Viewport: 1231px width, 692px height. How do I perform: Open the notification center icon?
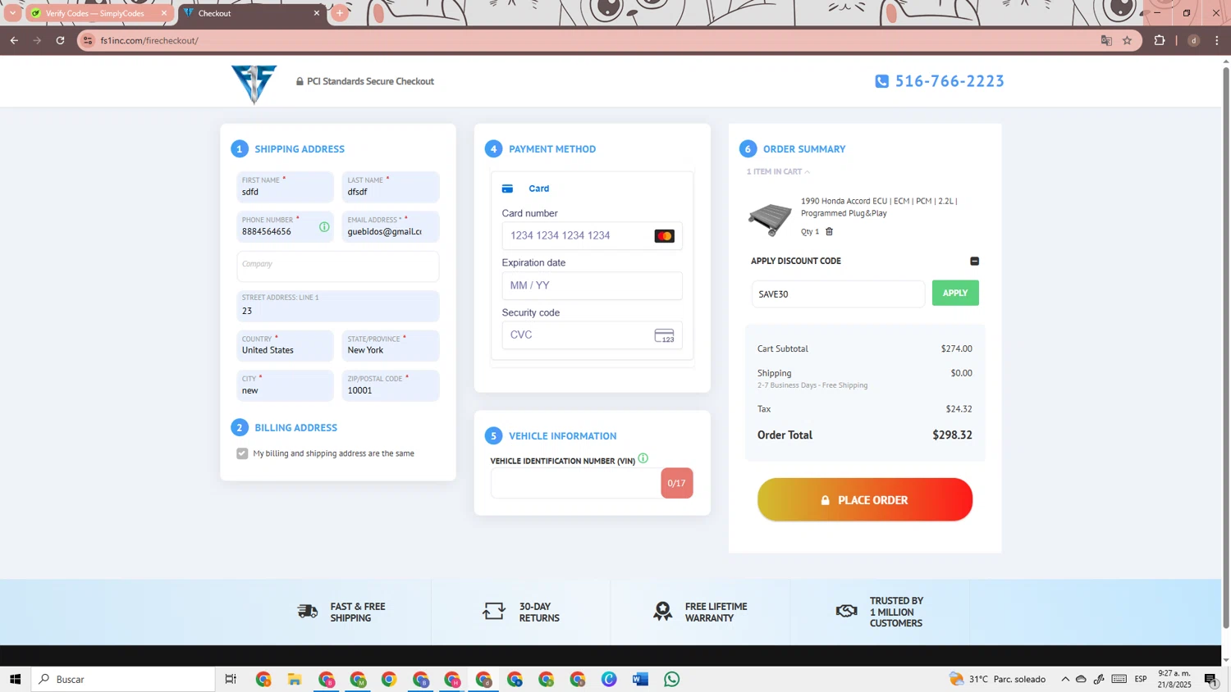click(1210, 679)
